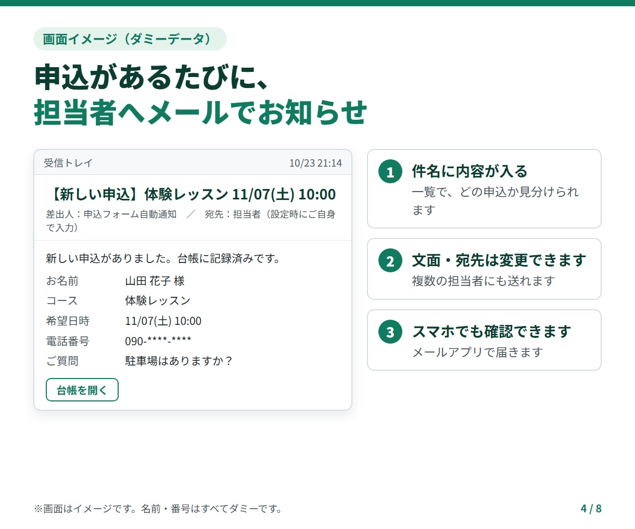Screen dimensions: 635x529
Task: Click the description 複数の担当者にも送れます
Action: 484,281
